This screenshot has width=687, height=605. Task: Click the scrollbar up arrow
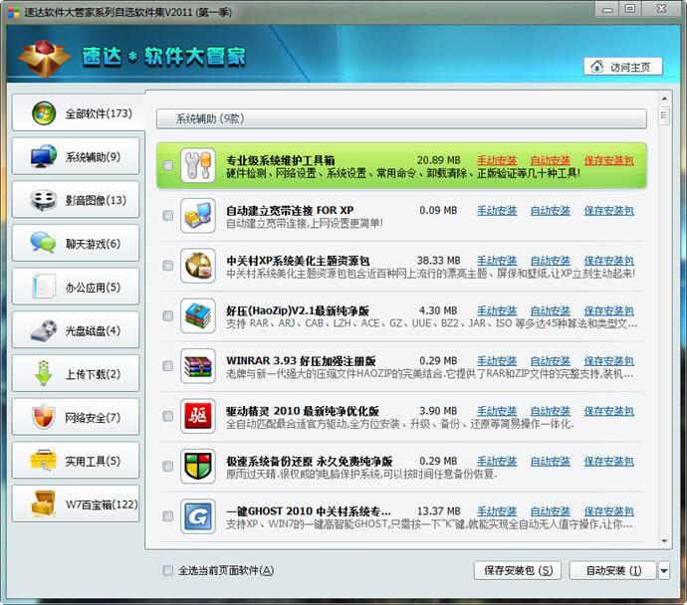click(x=664, y=100)
